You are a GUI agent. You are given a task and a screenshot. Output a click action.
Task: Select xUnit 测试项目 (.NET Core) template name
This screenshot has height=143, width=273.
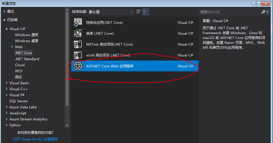[x=108, y=55]
